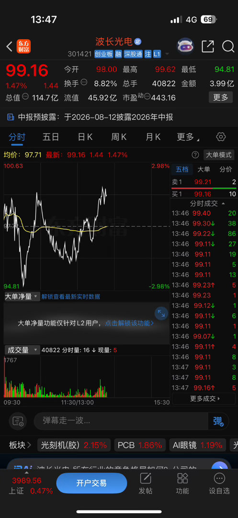Tap the L1 level tag

click(157, 54)
